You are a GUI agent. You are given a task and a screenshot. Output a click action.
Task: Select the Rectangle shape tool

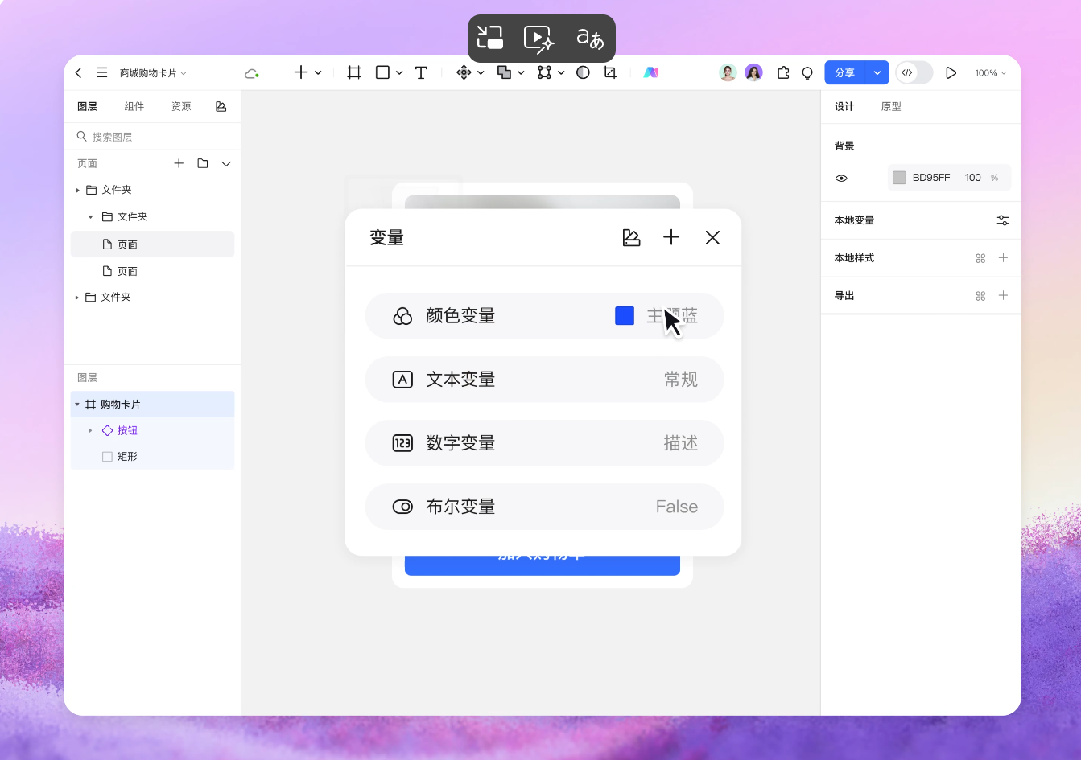coord(382,72)
